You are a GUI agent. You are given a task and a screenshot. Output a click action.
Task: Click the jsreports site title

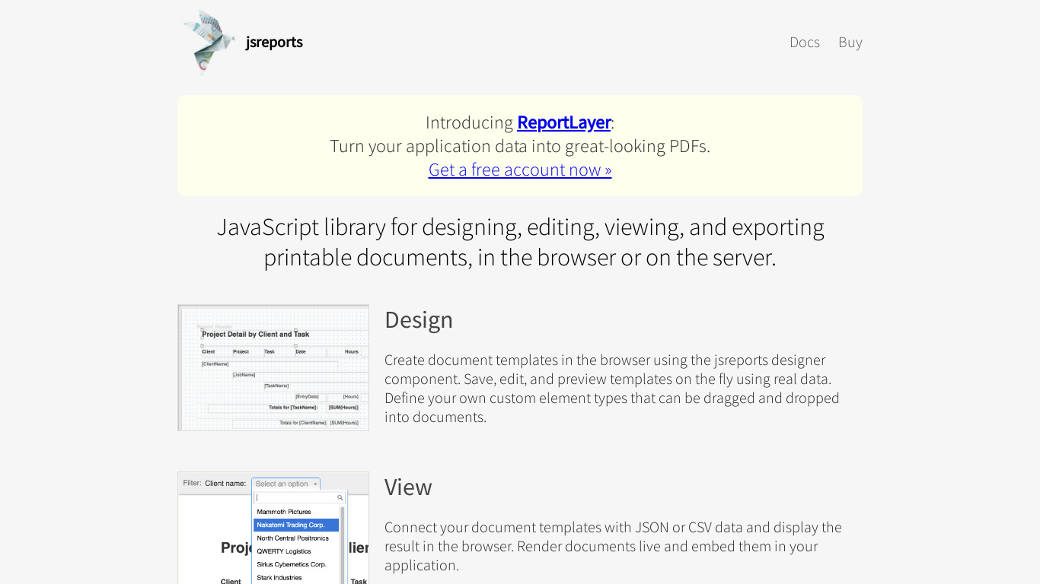[x=274, y=43]
